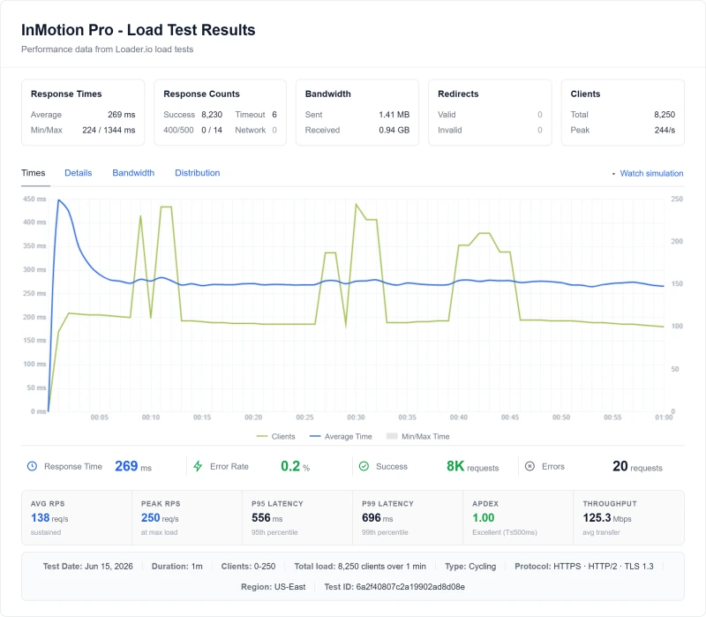Click the APDEX score 1.00
The height and width of the screenshot is (617, 706).
tap(483, 518)
